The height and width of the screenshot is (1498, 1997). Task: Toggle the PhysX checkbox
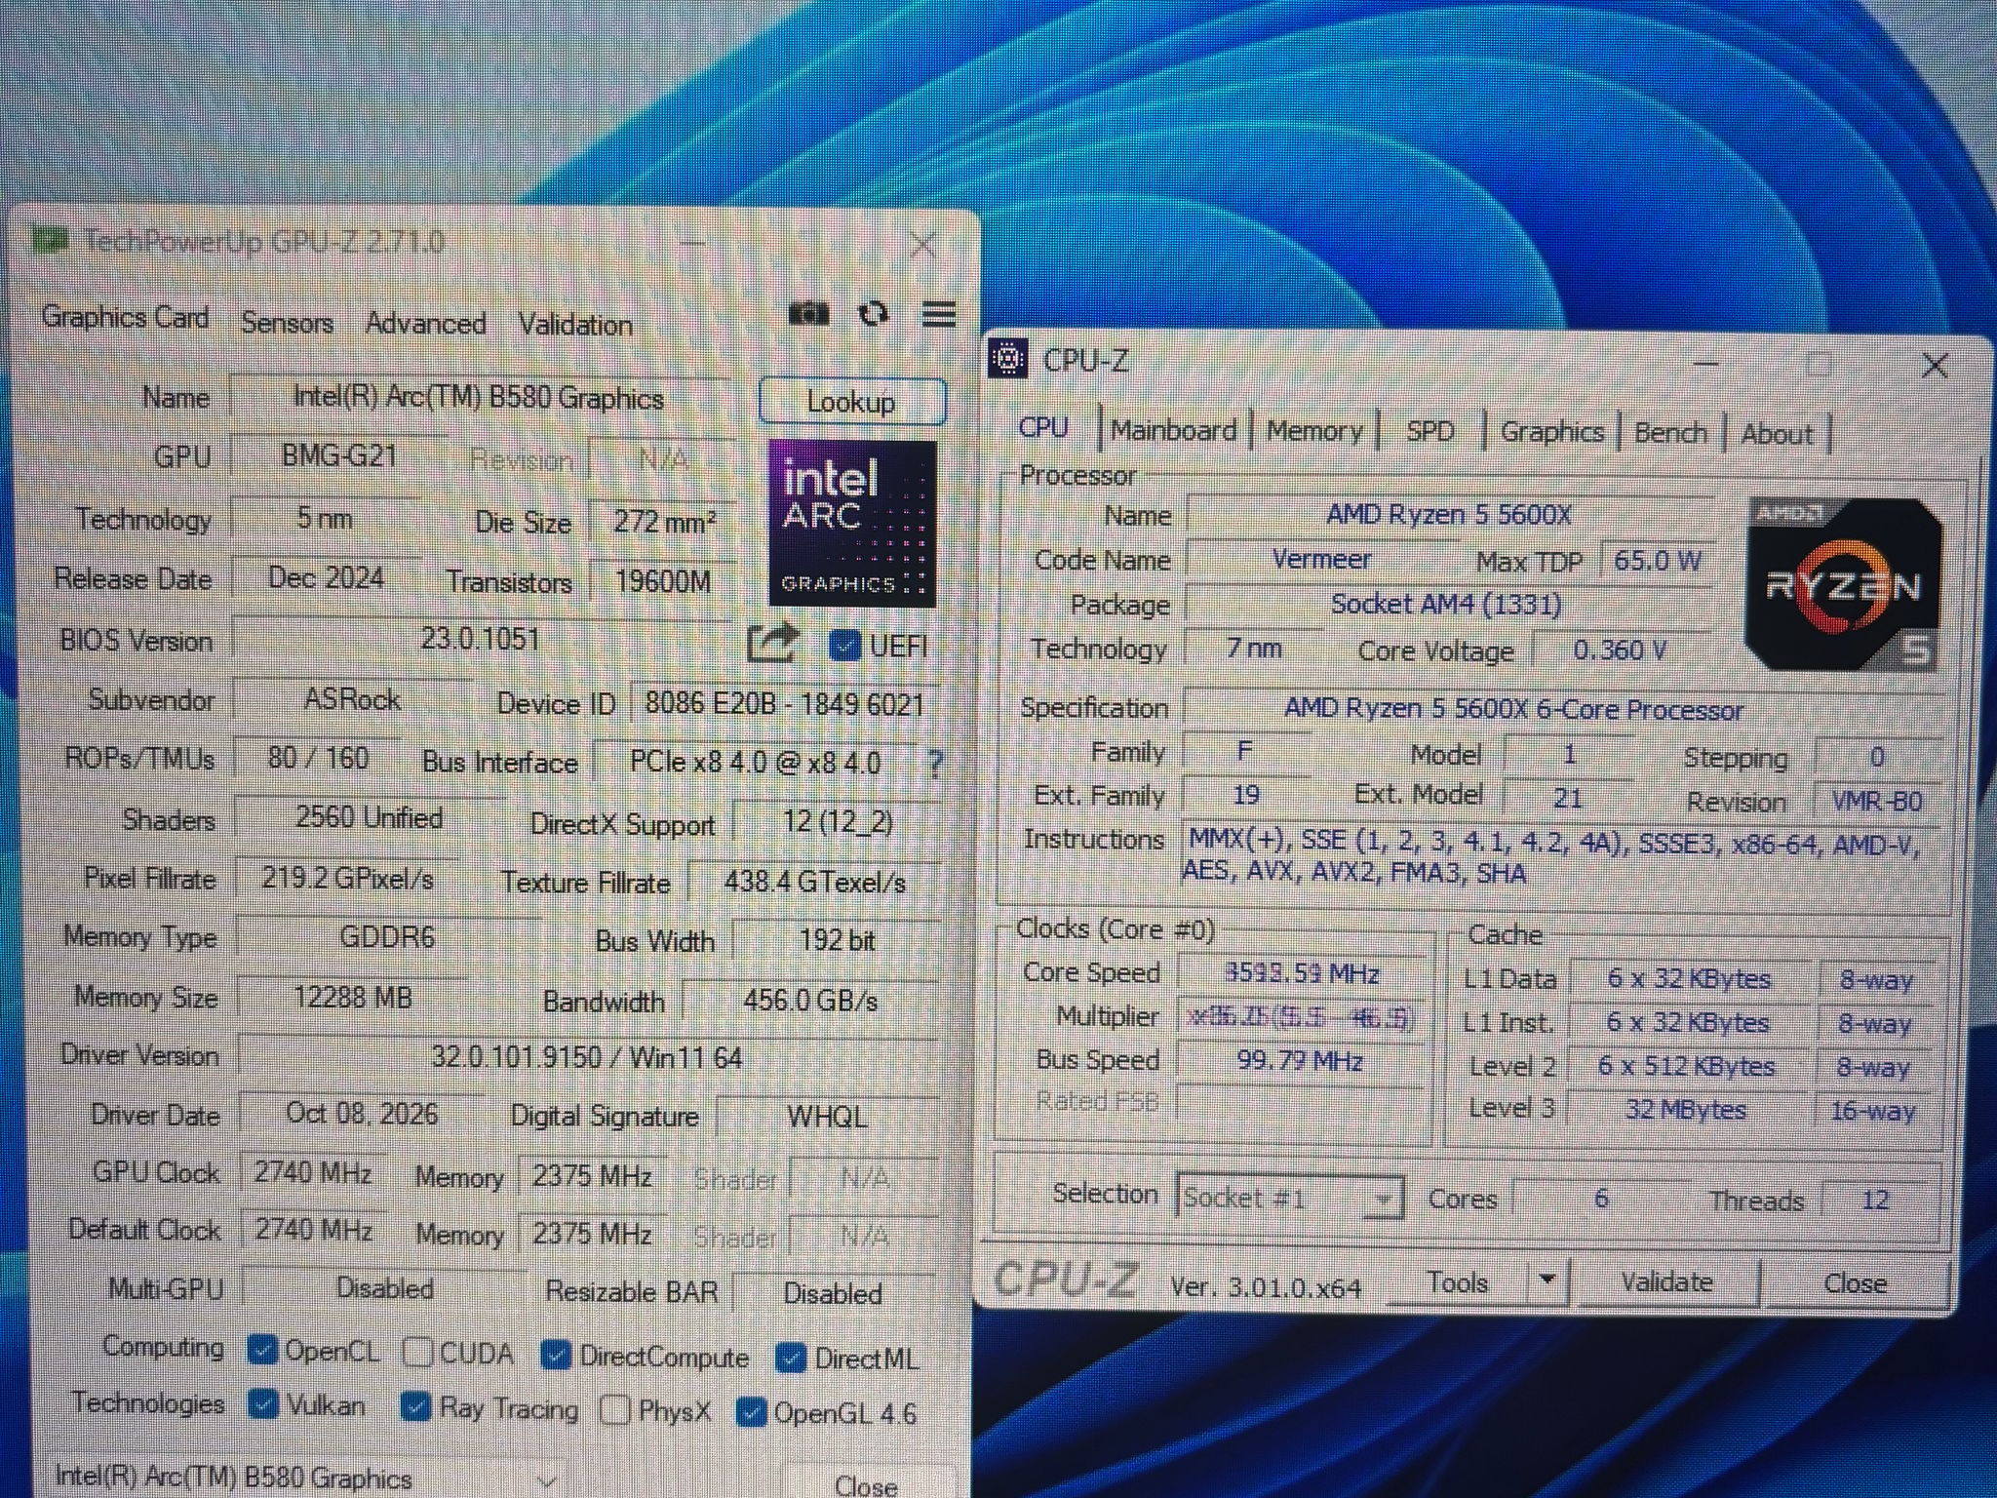tap(615, 1410)
